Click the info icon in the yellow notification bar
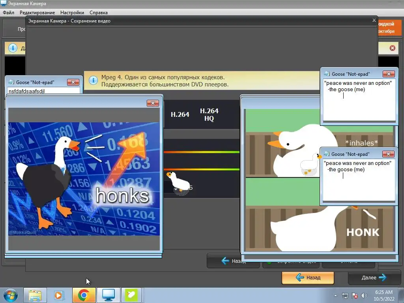The width and height of the screenshot is (404, 303). 13,48
